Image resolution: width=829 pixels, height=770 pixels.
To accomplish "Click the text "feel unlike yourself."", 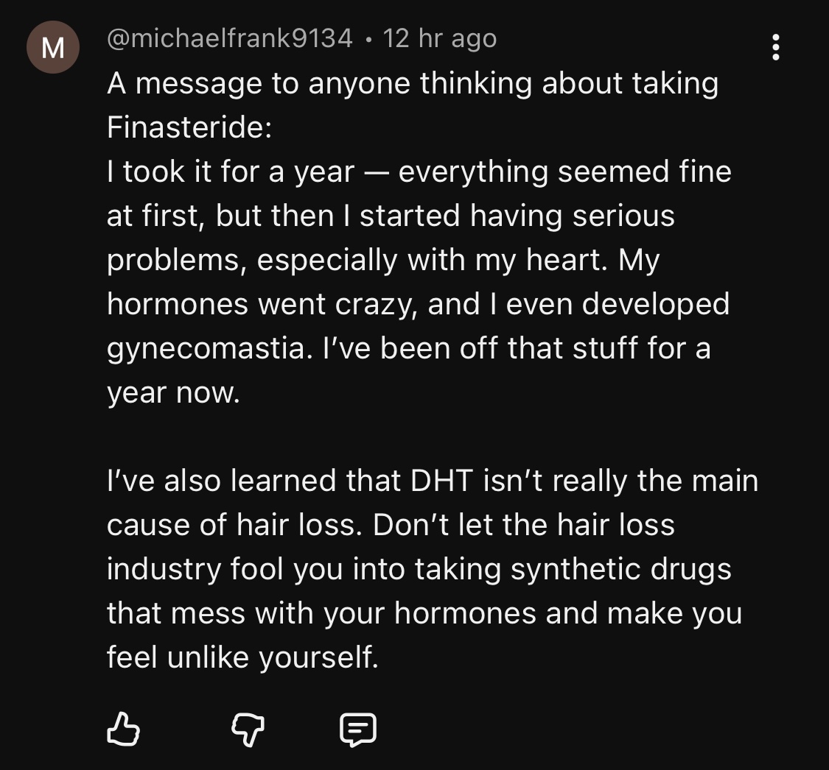I will point(242,657).
